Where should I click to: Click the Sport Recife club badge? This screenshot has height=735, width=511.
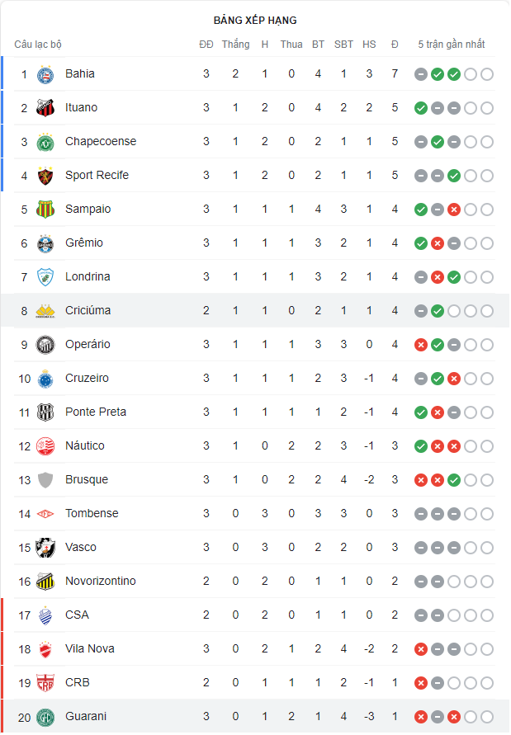pyautogui.click(x=45, y=176)
